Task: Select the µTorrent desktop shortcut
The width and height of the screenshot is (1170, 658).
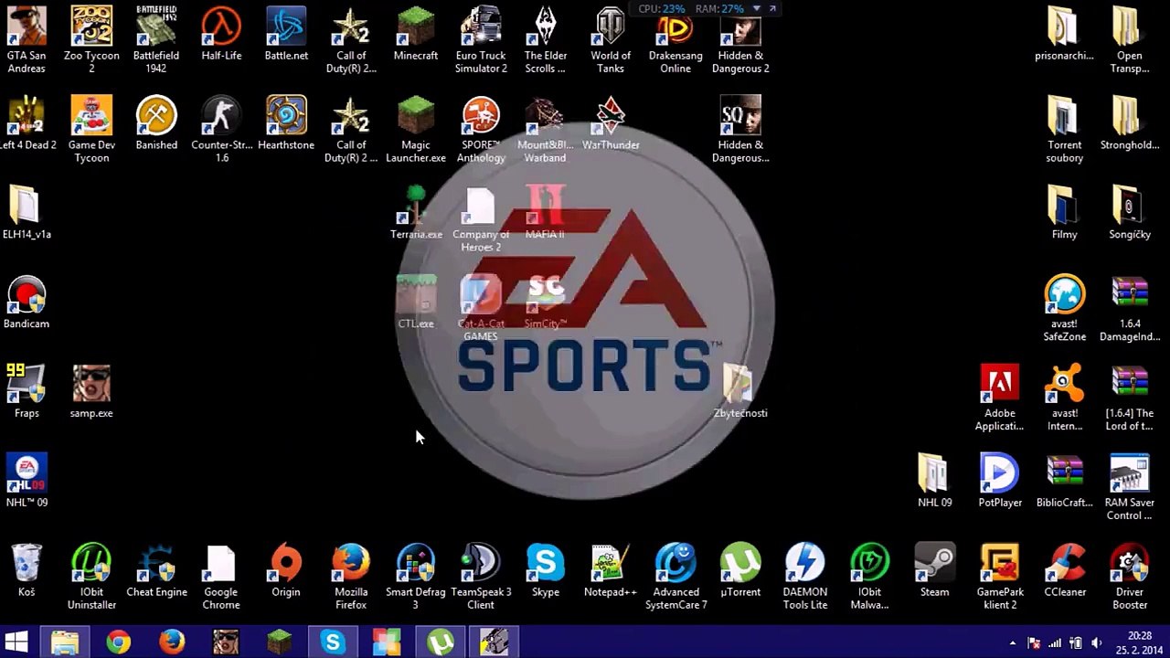Action: 740,570
